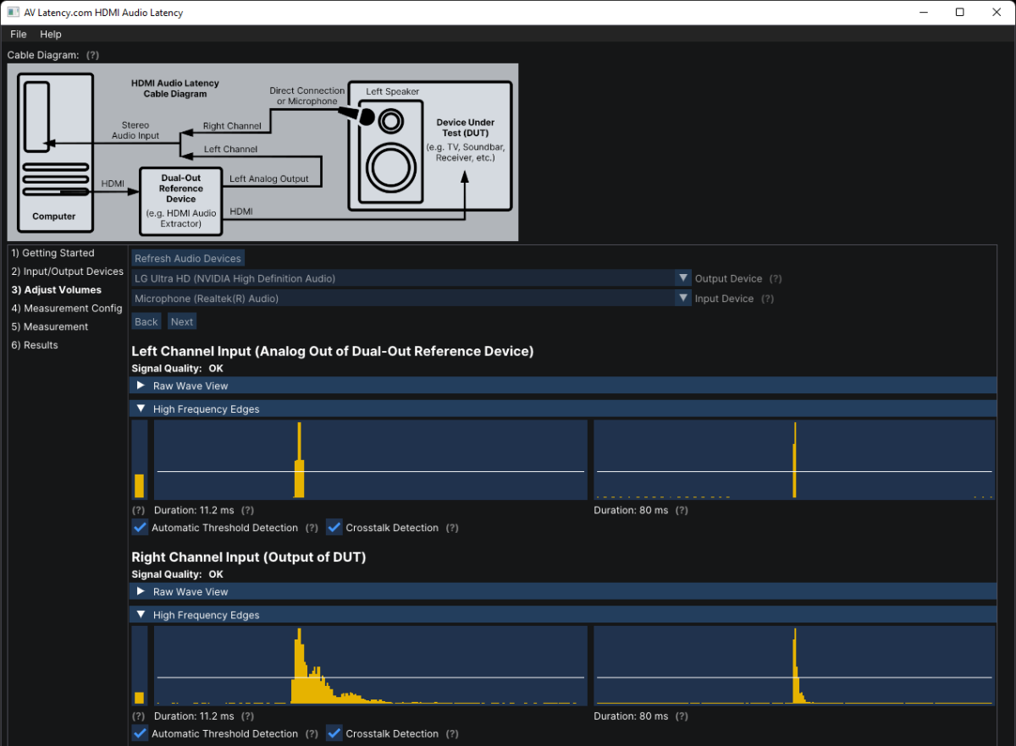Toggle right channel Crosstalk Detection checkbox
Viewport: 1016px width, 746px height.
click(334, 733)
